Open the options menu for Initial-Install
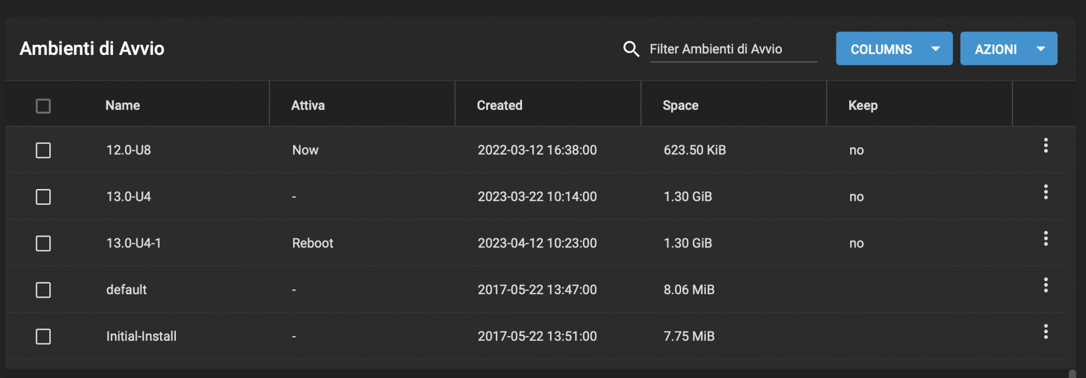 (x=1045, y=331)
